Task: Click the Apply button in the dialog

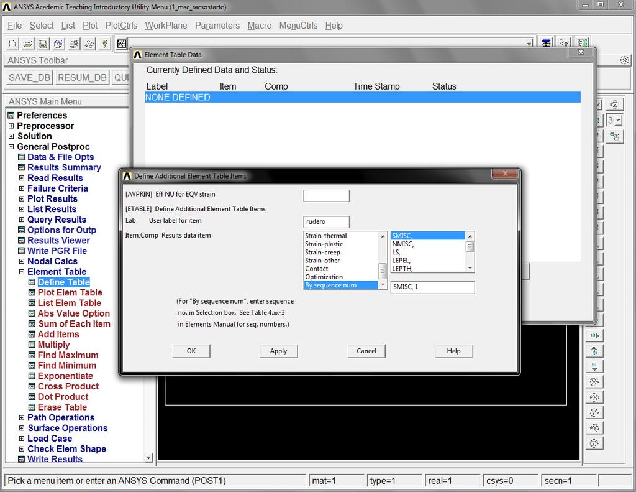Action: click(279, 351)
